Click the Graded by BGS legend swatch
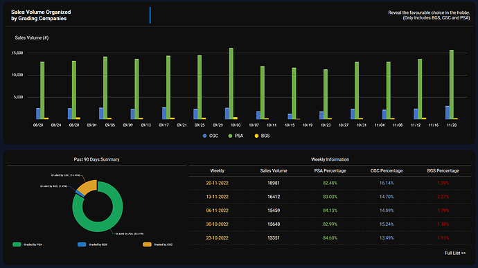The height and width of the screenshot is (268, 478). click(82, 244)
